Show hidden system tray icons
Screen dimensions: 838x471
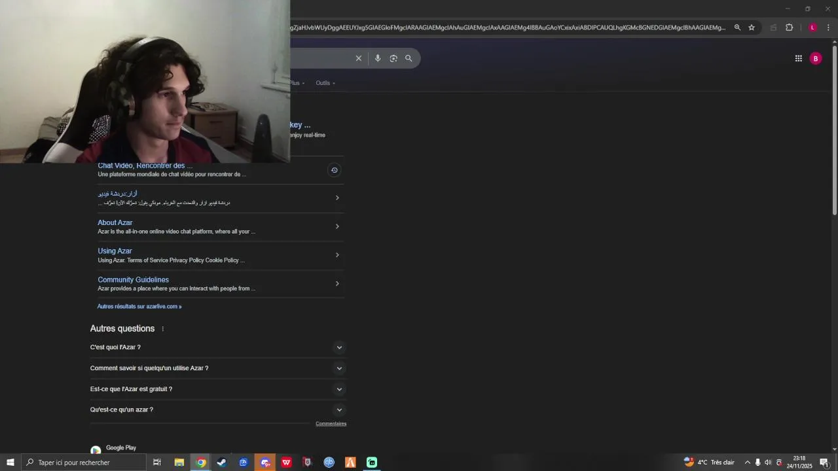click(747, 462)
